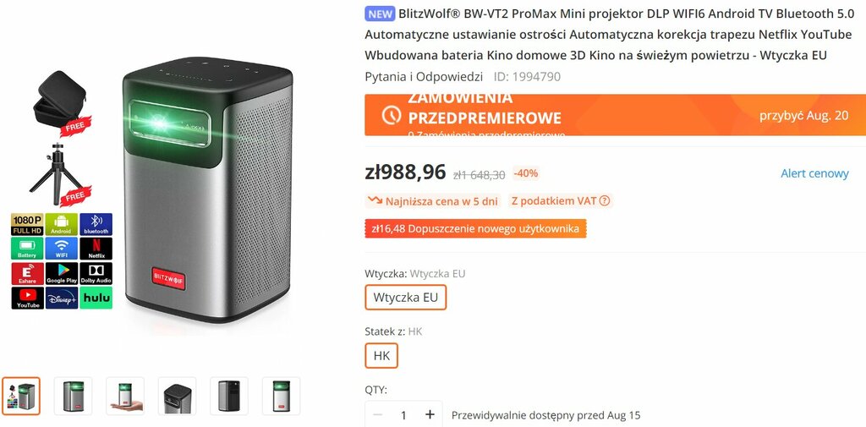Image resolution: width=866 pixels, height=427 pixels.
Task: Open the Alert cenowy link
Action: [814, 173]
